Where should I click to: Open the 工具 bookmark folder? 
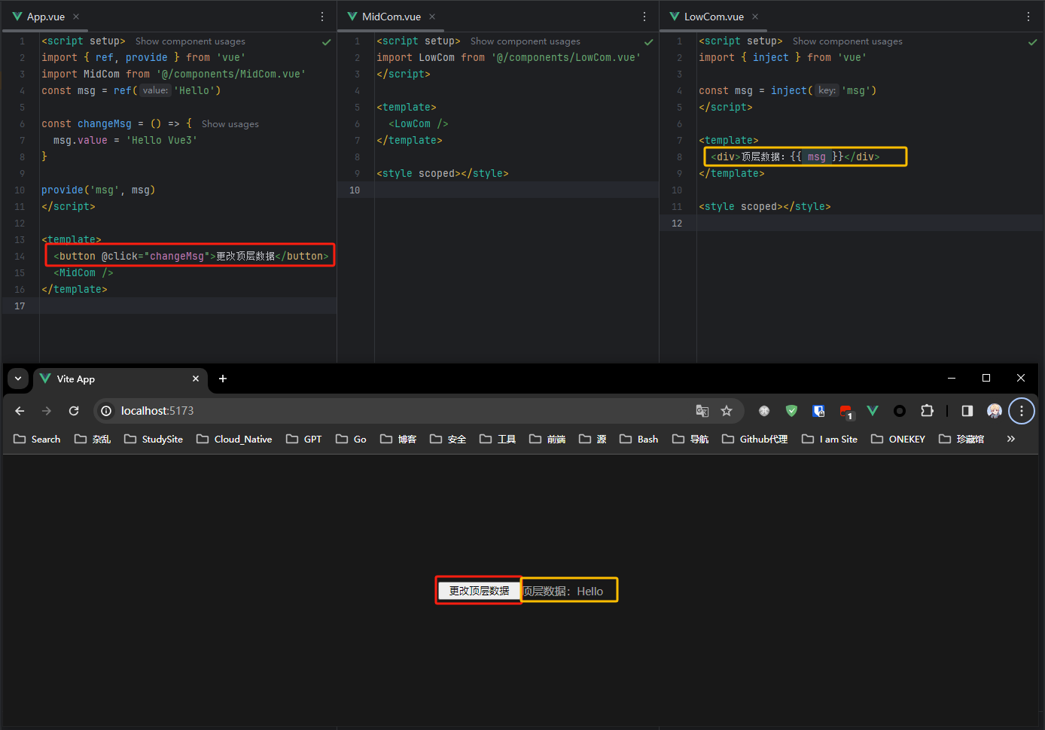(498, 439)
